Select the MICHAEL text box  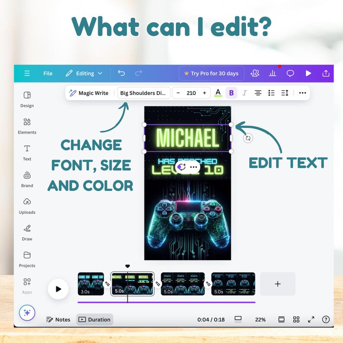(187, 138)
